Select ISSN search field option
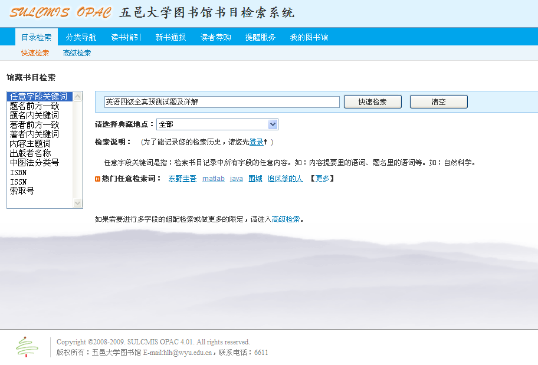Screen dimensions: 538x365 coord(40,182)
